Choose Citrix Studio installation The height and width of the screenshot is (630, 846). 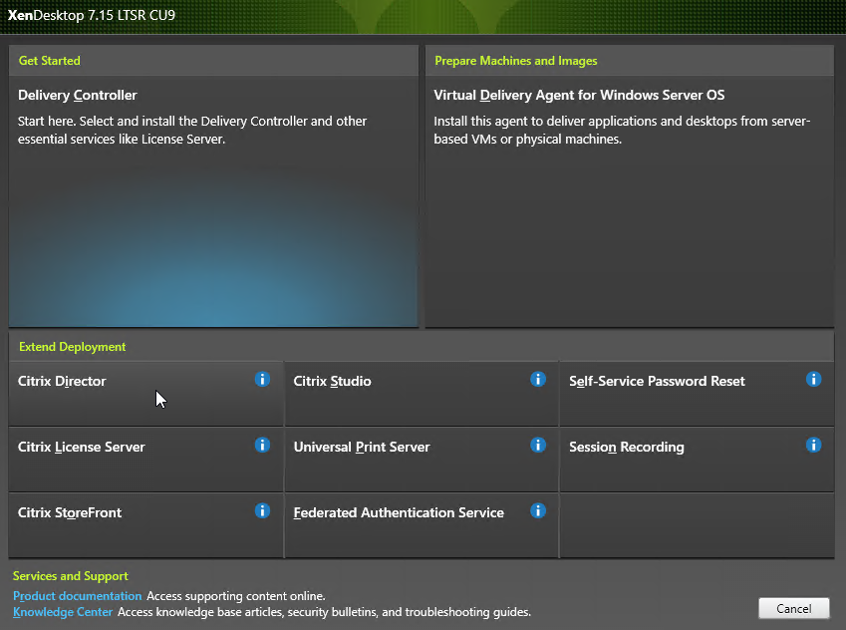click(422, 394)
